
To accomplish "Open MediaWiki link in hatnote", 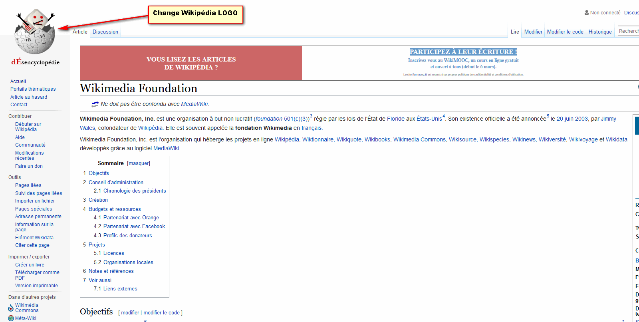I will pyautogui.click(x=194, y=104).
